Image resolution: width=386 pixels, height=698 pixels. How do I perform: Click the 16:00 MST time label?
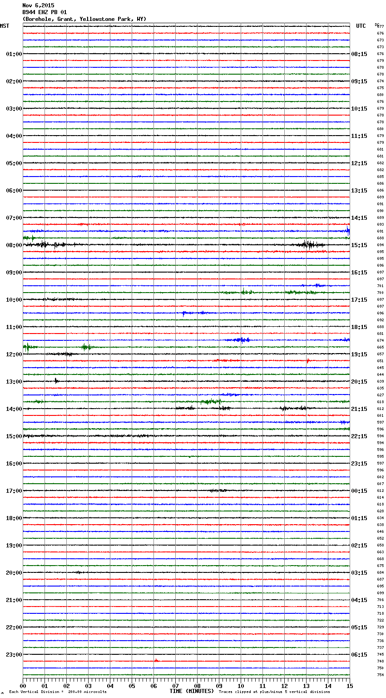14,464
